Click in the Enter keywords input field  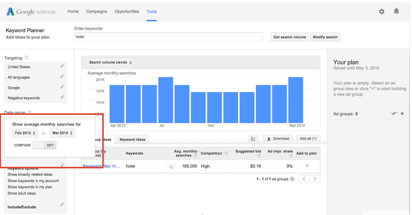pos(168,37)
